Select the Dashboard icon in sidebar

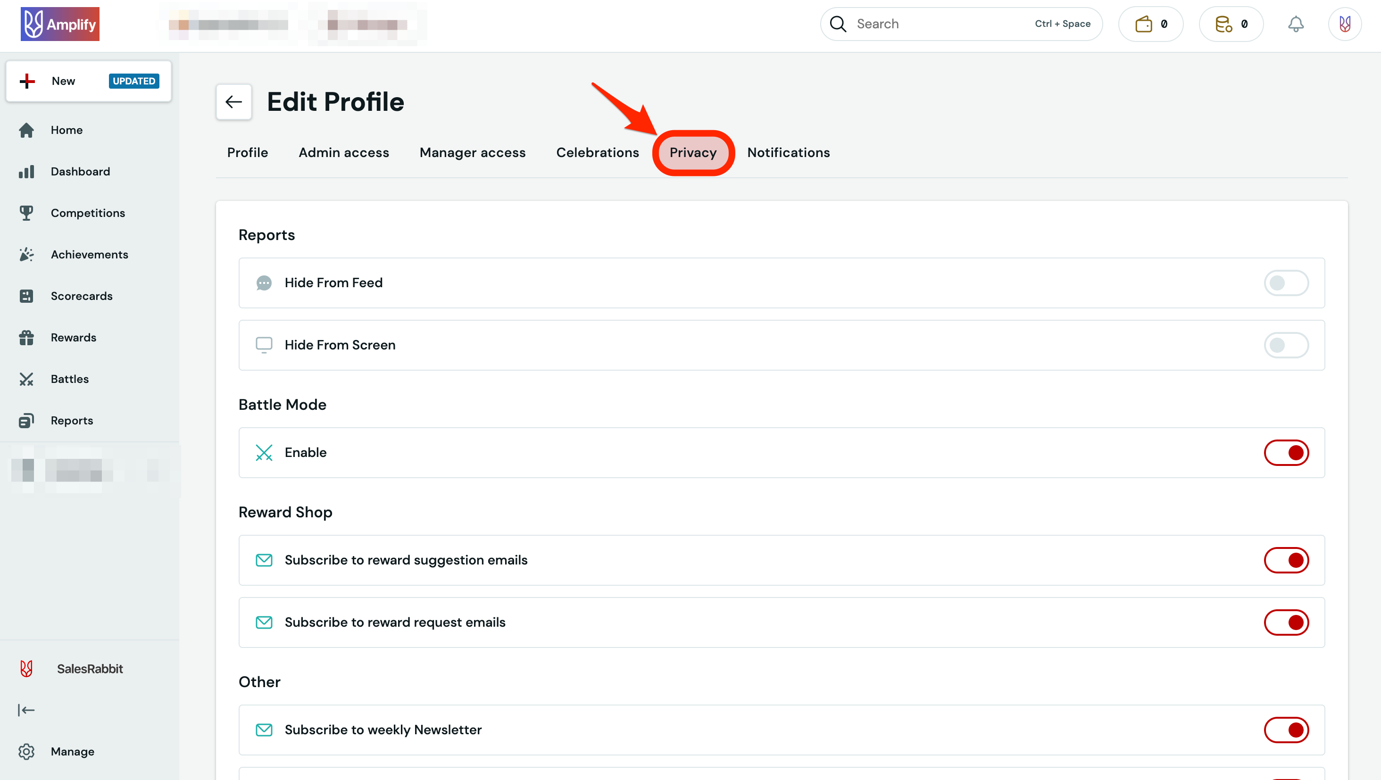coord(27,171)
